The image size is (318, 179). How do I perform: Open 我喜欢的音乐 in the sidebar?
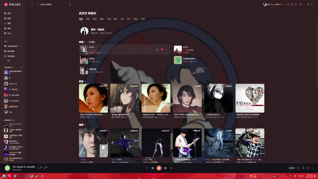(x=11, y=46)
